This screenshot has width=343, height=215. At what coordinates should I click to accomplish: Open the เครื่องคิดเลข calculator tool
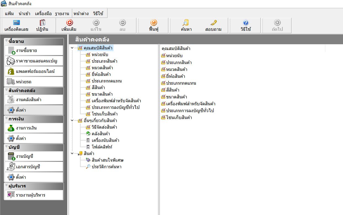pos(16,26)
